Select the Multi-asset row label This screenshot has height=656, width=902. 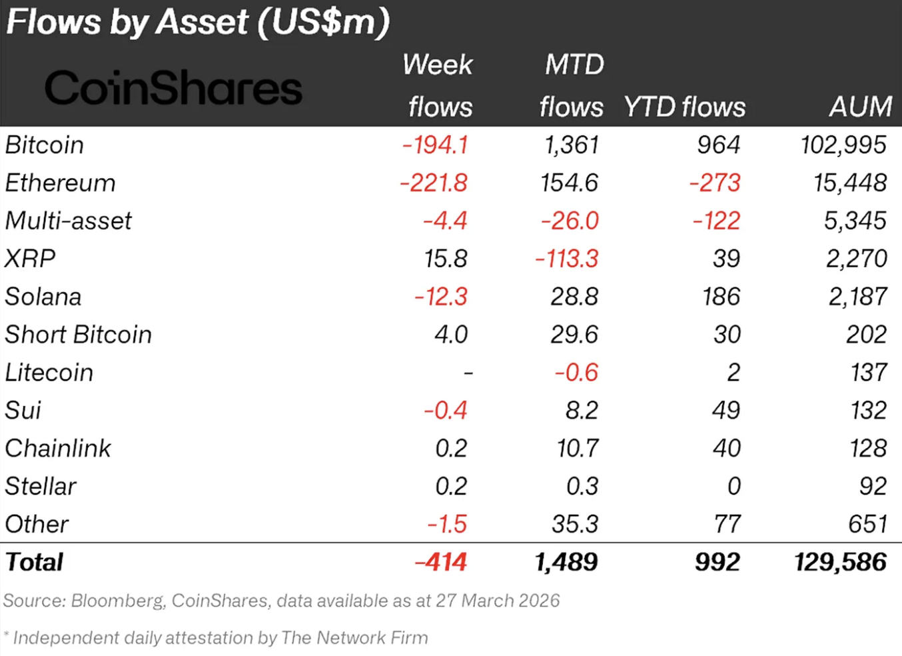click(69, 221)
